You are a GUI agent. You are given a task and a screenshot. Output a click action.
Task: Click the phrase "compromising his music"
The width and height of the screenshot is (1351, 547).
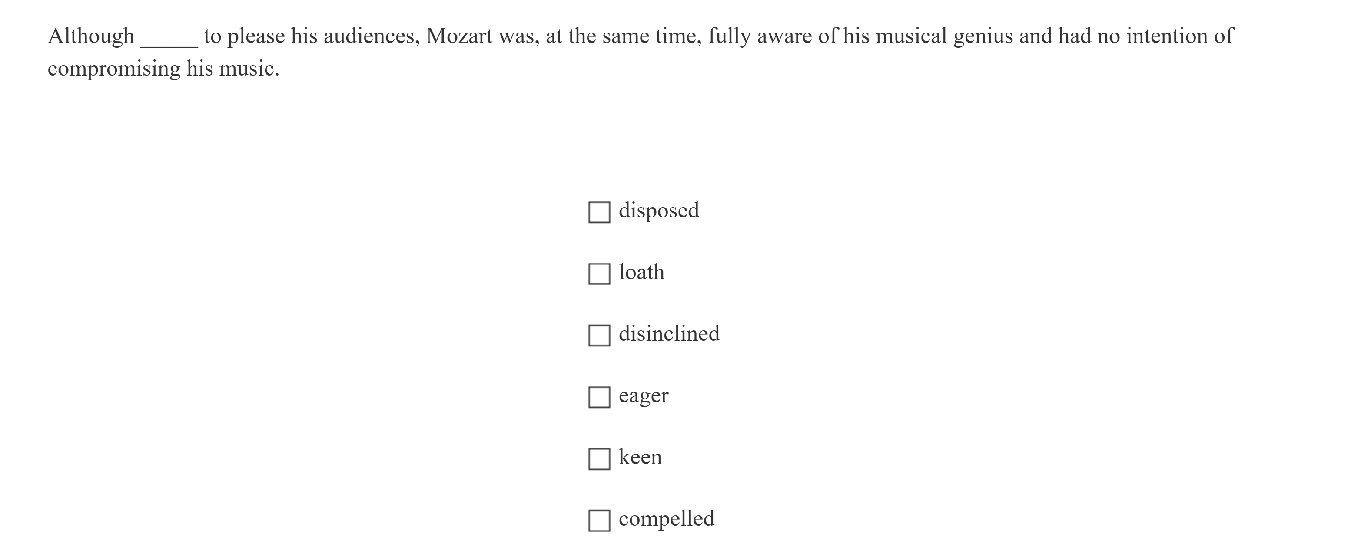163,68
